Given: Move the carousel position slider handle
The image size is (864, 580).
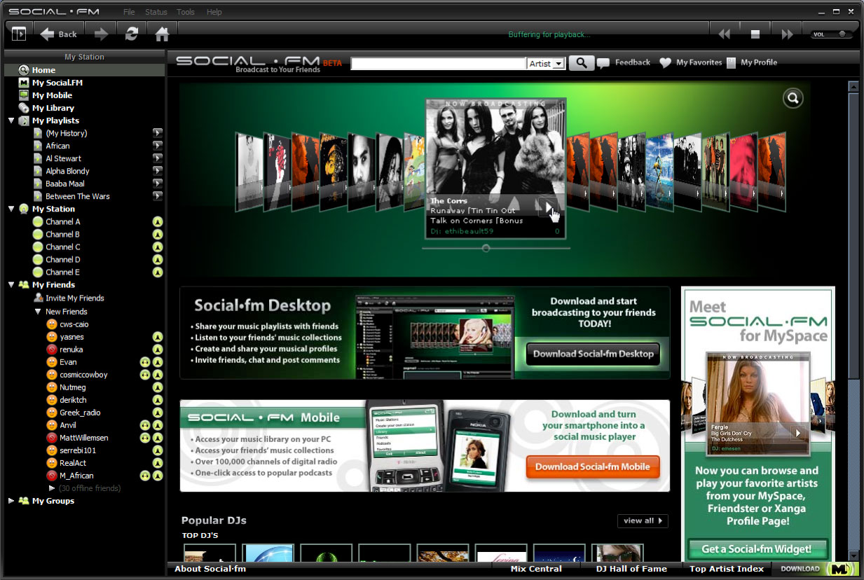Looking at the screenshot, I should (486, 248).
